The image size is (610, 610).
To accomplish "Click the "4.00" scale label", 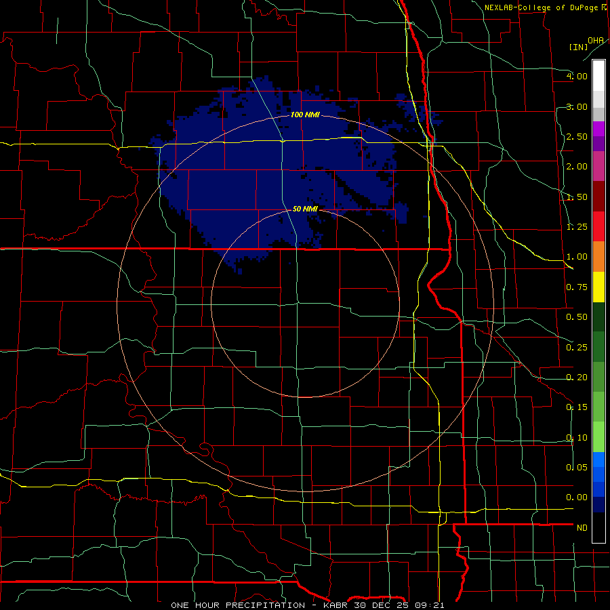I will coord(577,76).
